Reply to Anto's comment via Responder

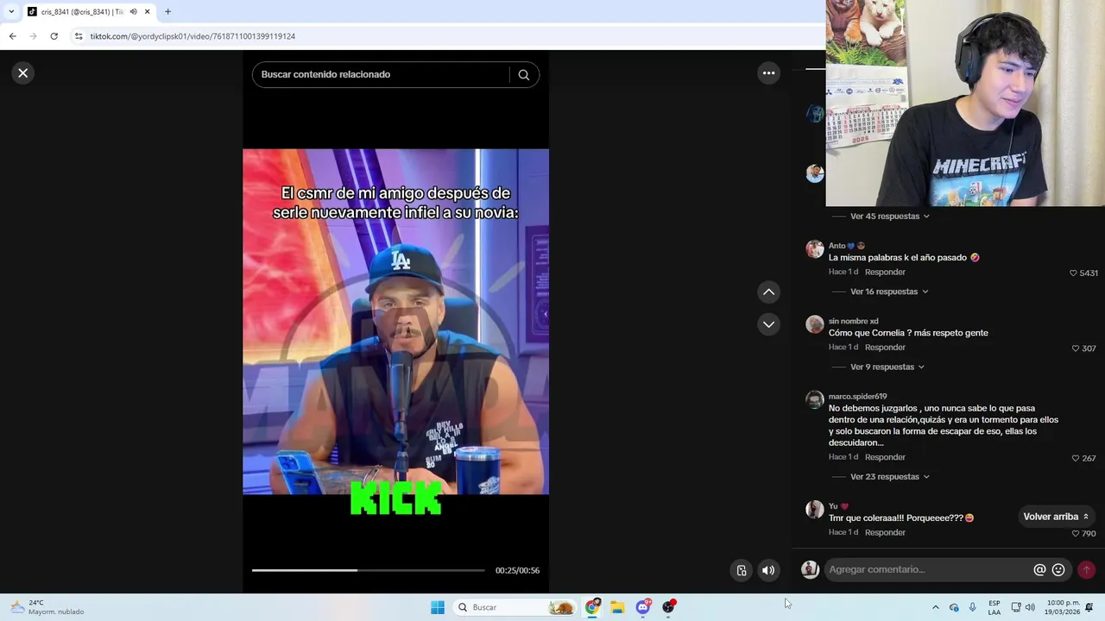885,272
